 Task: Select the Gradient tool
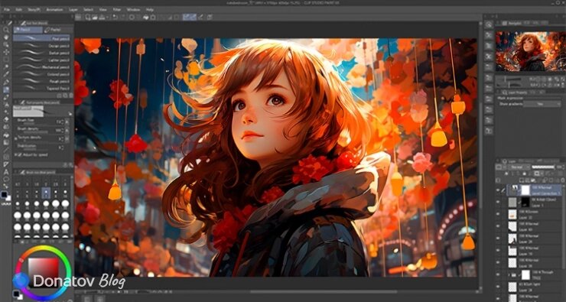click(x=6, y=142)
